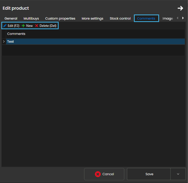This screenshot has width=188, height=183.
Task: Open the General tab
Action: pos(11,19)
